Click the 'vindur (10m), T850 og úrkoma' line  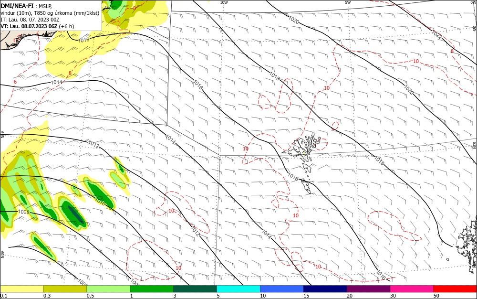point(50,13)
